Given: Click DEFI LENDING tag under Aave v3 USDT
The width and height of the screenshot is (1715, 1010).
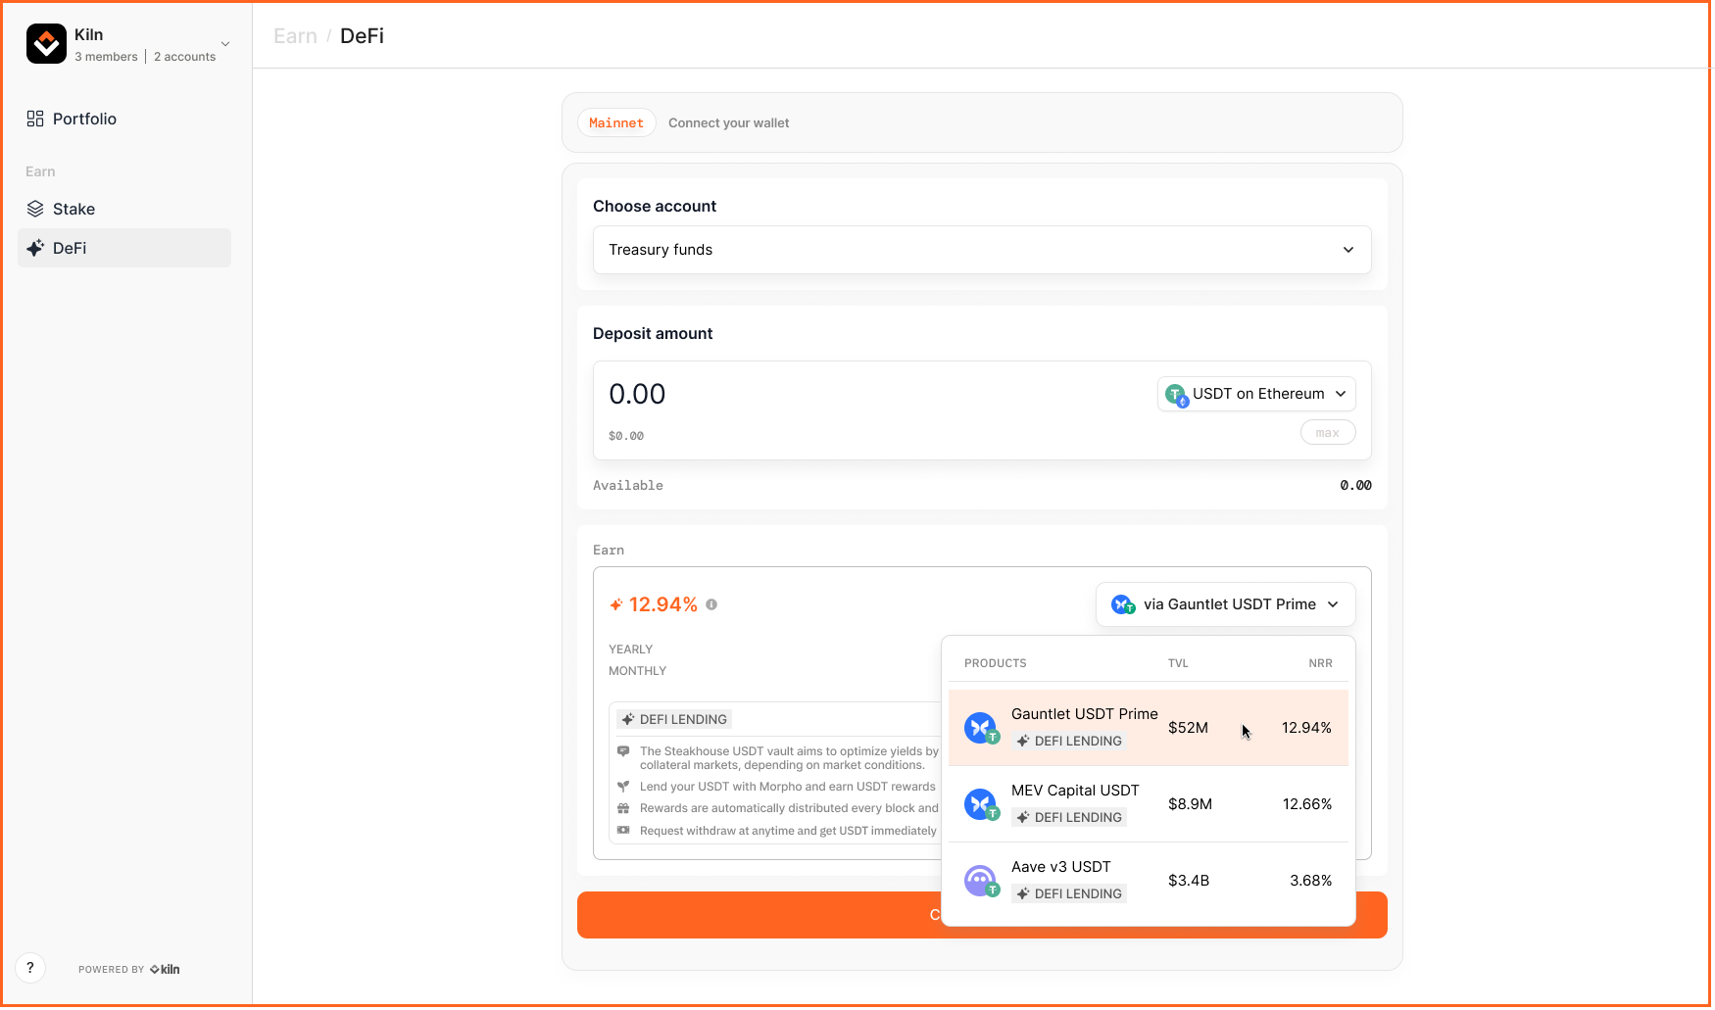Looking at the screenshot, I should [1069, 893].
